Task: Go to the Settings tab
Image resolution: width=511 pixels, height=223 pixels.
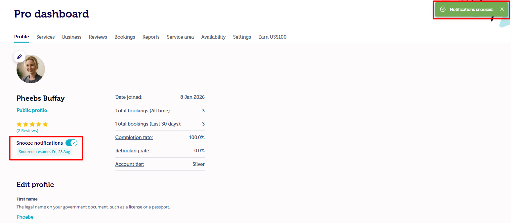Action: point(242,37)
